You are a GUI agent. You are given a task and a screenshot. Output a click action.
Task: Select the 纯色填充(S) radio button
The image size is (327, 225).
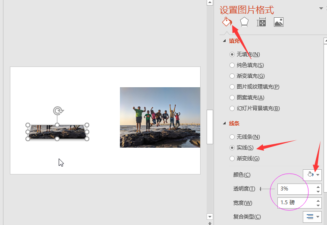232,65
